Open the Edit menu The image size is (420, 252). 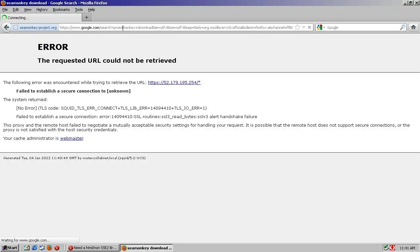click(x=16, y=10)
